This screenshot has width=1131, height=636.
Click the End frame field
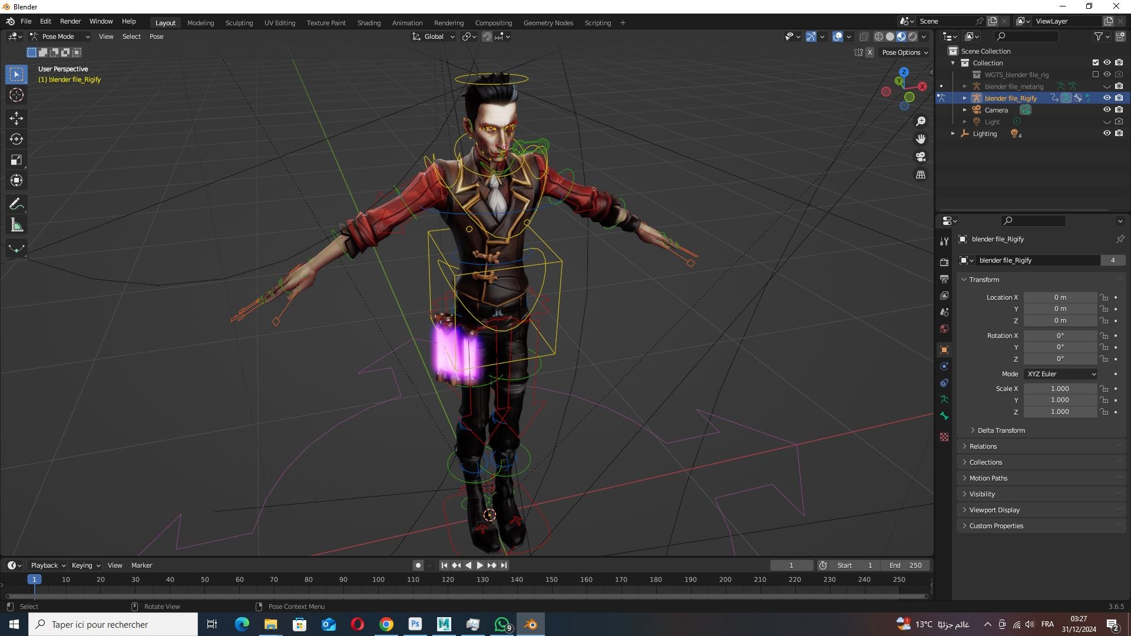[x=906, y=565]
